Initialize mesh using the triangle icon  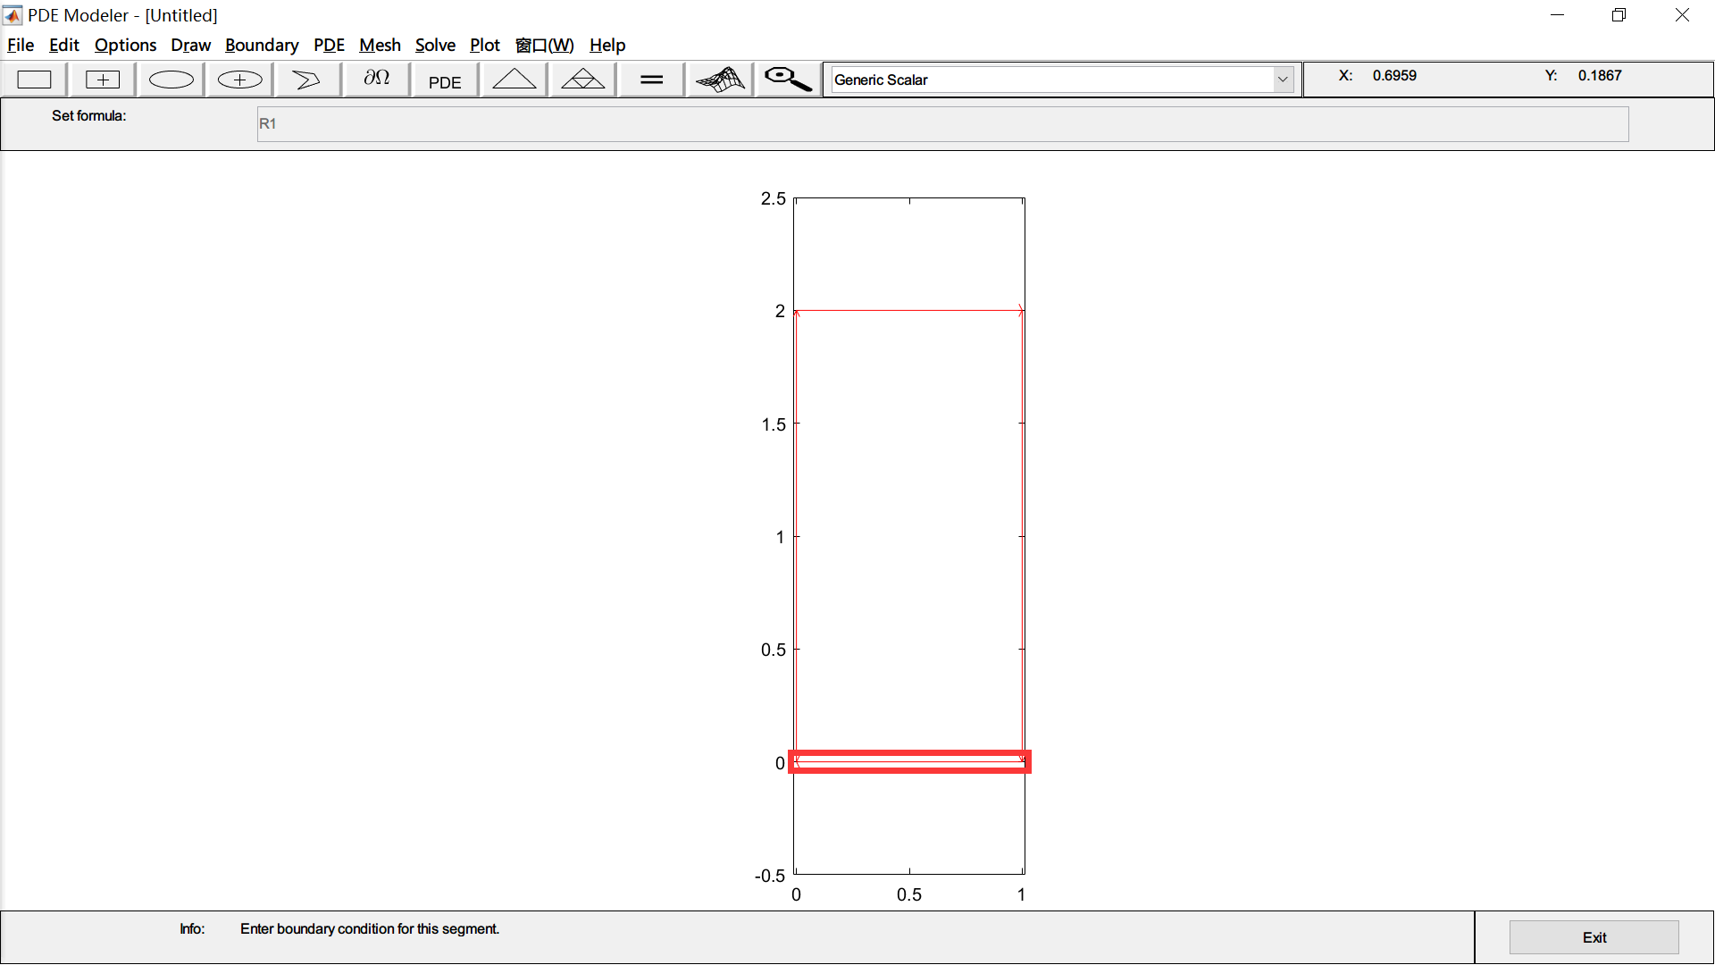click(x=513, y=79)
